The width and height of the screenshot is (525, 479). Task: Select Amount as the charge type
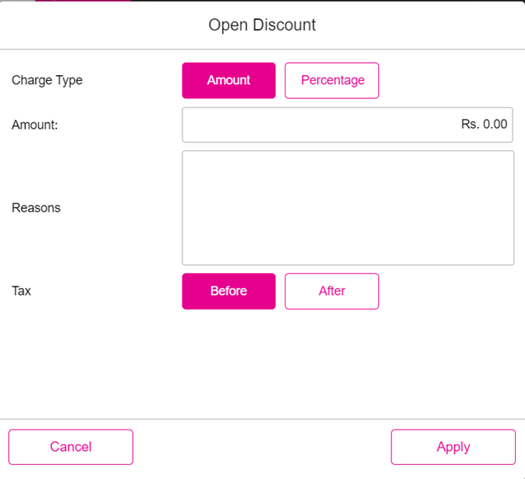tap(229, 80)
